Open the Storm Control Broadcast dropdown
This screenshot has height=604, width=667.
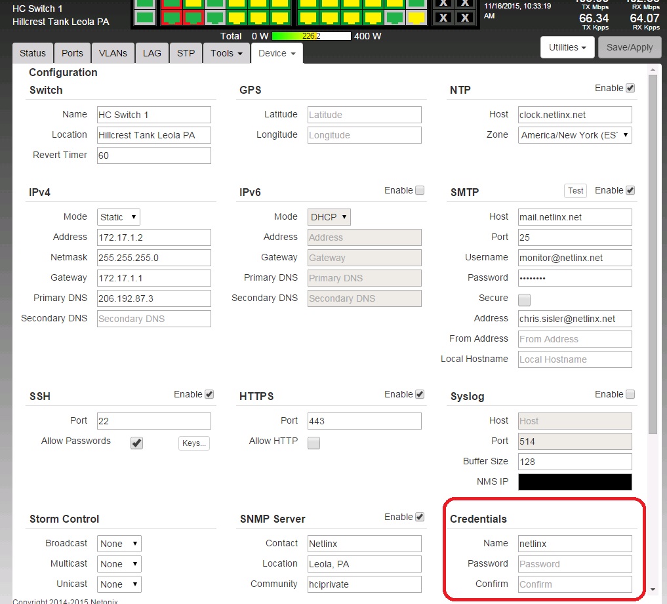point(119,544)
